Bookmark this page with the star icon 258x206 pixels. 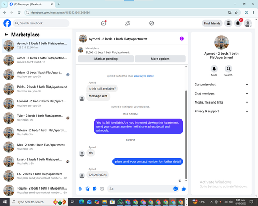point(236,13)
